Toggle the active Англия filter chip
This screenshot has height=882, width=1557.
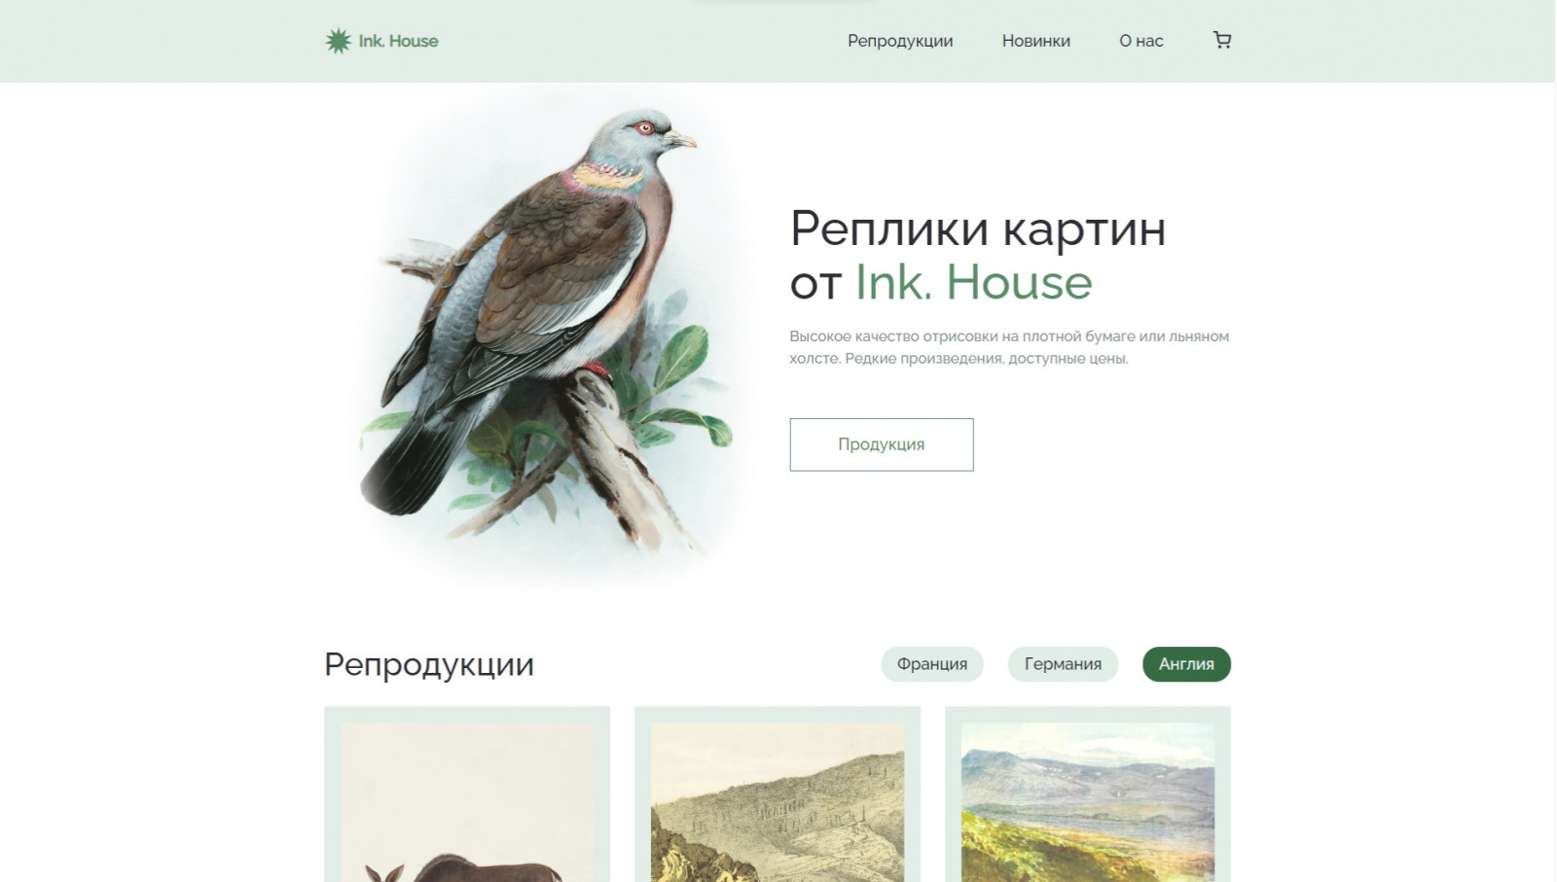tap(1186, 664)
